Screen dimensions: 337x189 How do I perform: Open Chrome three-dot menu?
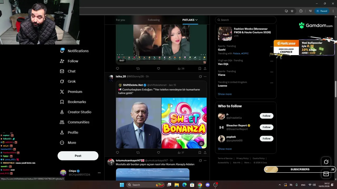[333, 11]
